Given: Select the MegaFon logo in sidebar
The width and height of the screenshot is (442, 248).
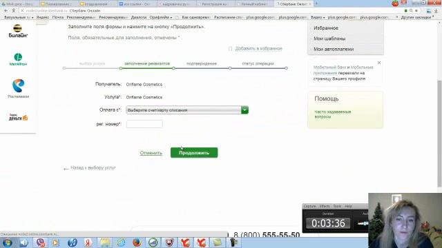Looking at the screenshot, I should 18,59.
